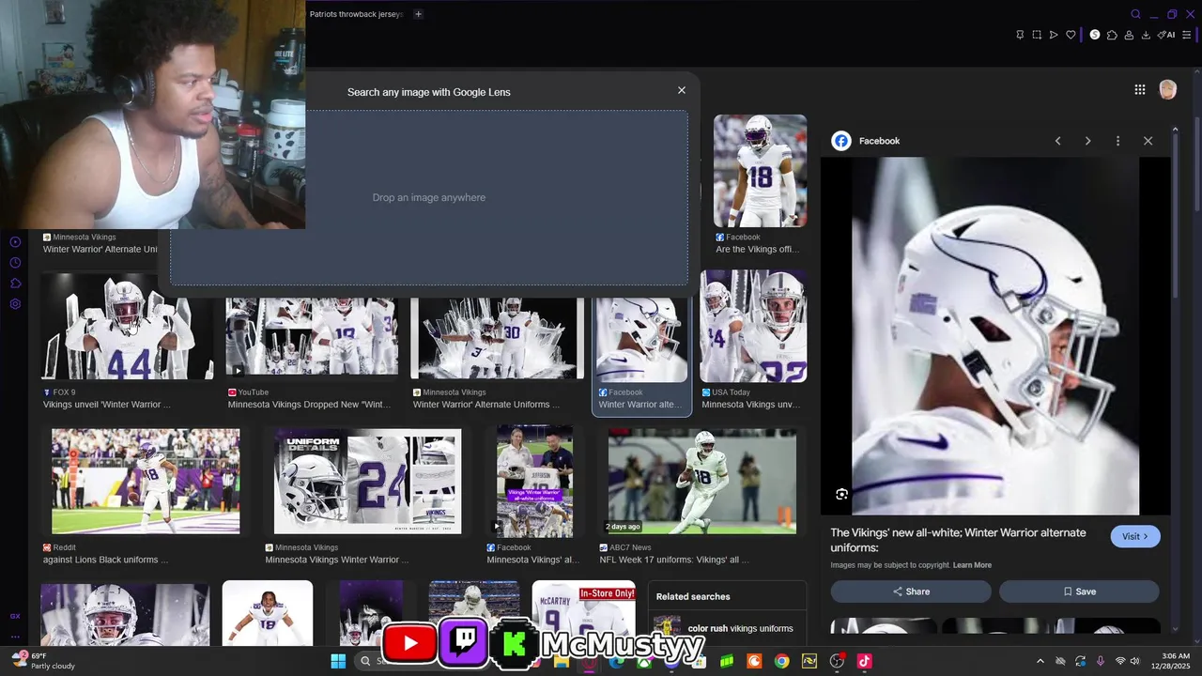
Task: Take a snapshot with the selection icon
Action: pos(1037,35)
